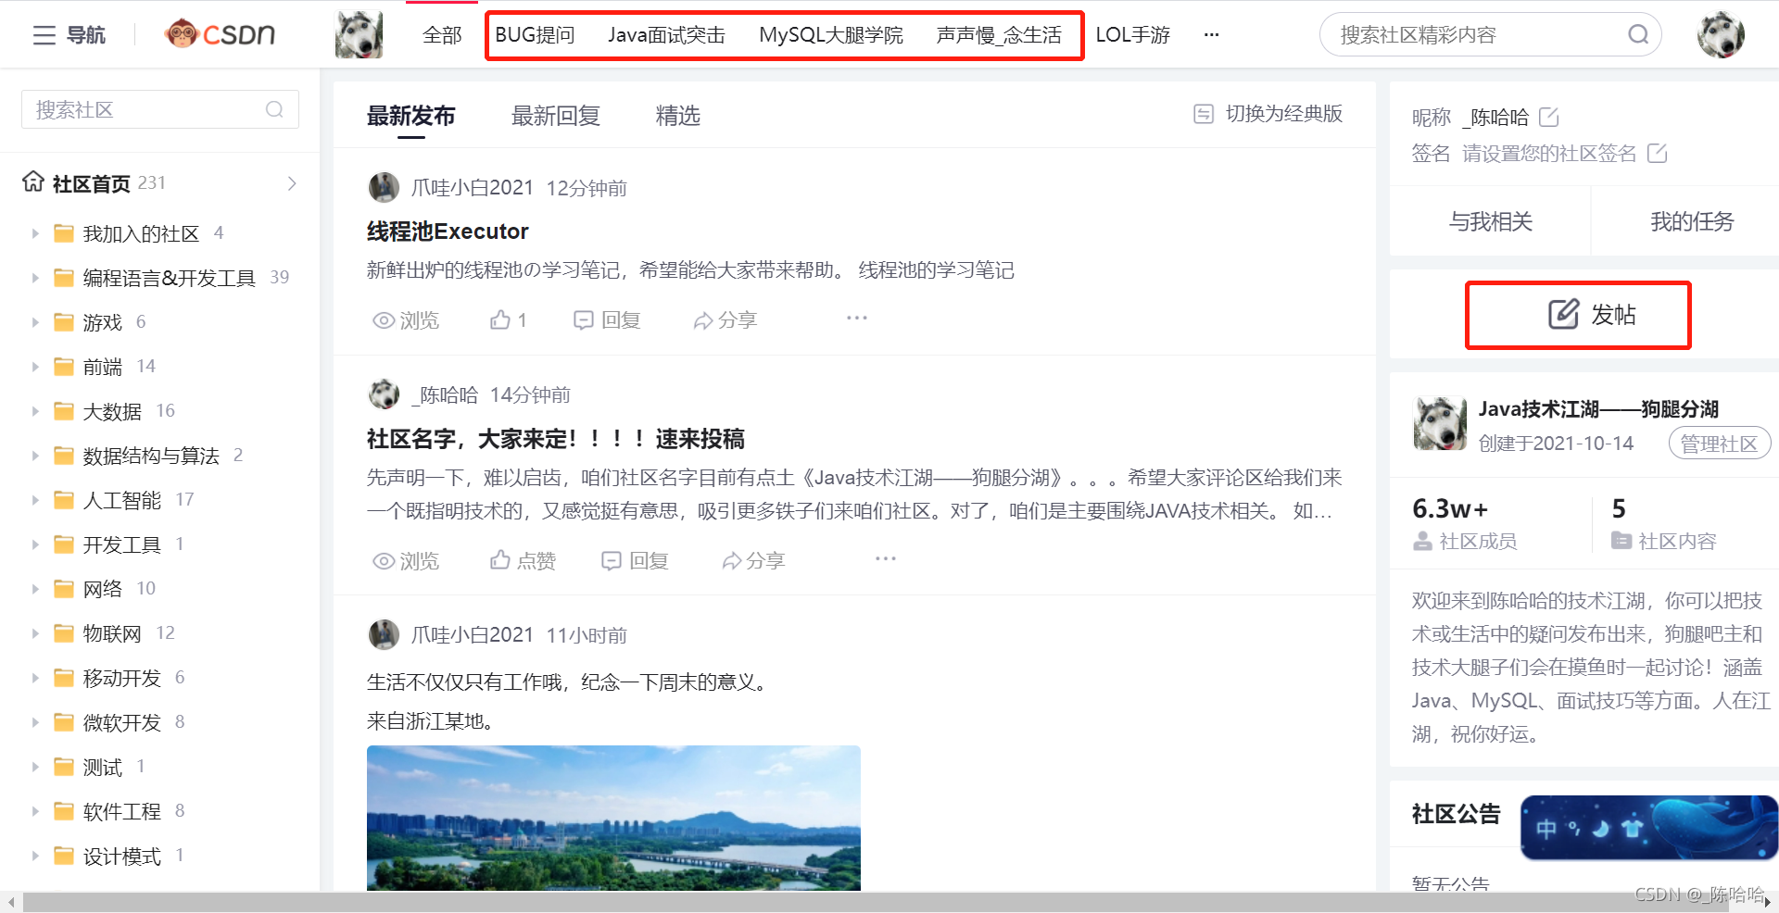The height and width of the screenshot is (913, 1779).
Task: Click the CSDN logo
Action: coord(220,33)
